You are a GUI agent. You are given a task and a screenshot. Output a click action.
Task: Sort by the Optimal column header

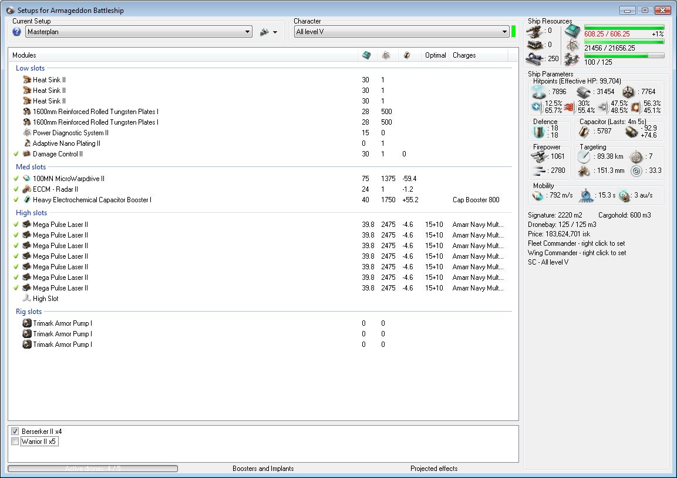[435, 55]
